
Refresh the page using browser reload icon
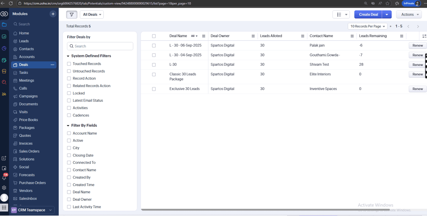click(x=11, y=3)
